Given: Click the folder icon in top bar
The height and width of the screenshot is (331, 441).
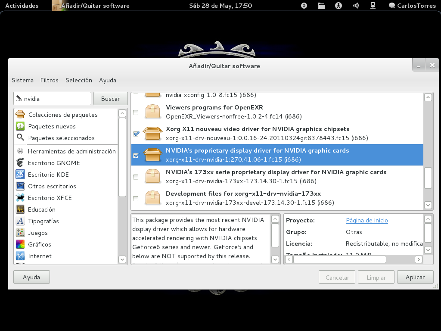Looking at the screenshot, I should [x=321, y=6].
